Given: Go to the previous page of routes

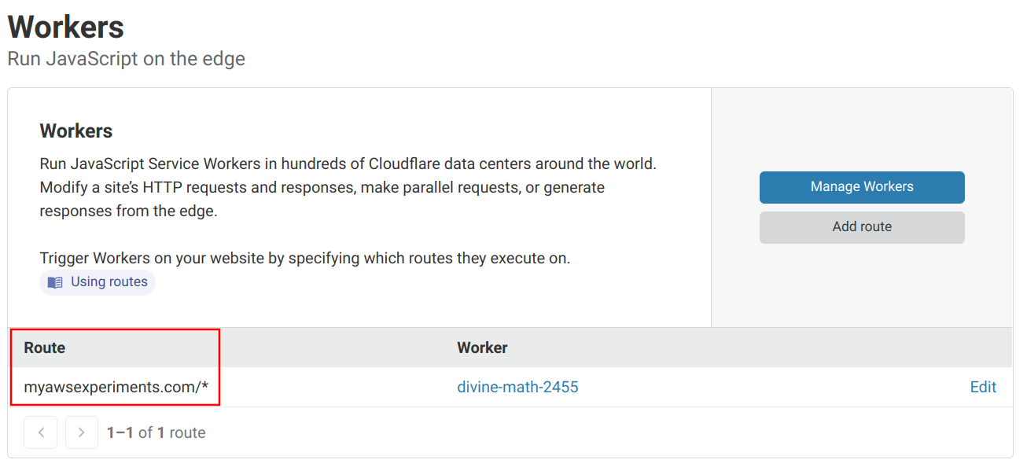Looking at the screenshot, I should point(41,432).
